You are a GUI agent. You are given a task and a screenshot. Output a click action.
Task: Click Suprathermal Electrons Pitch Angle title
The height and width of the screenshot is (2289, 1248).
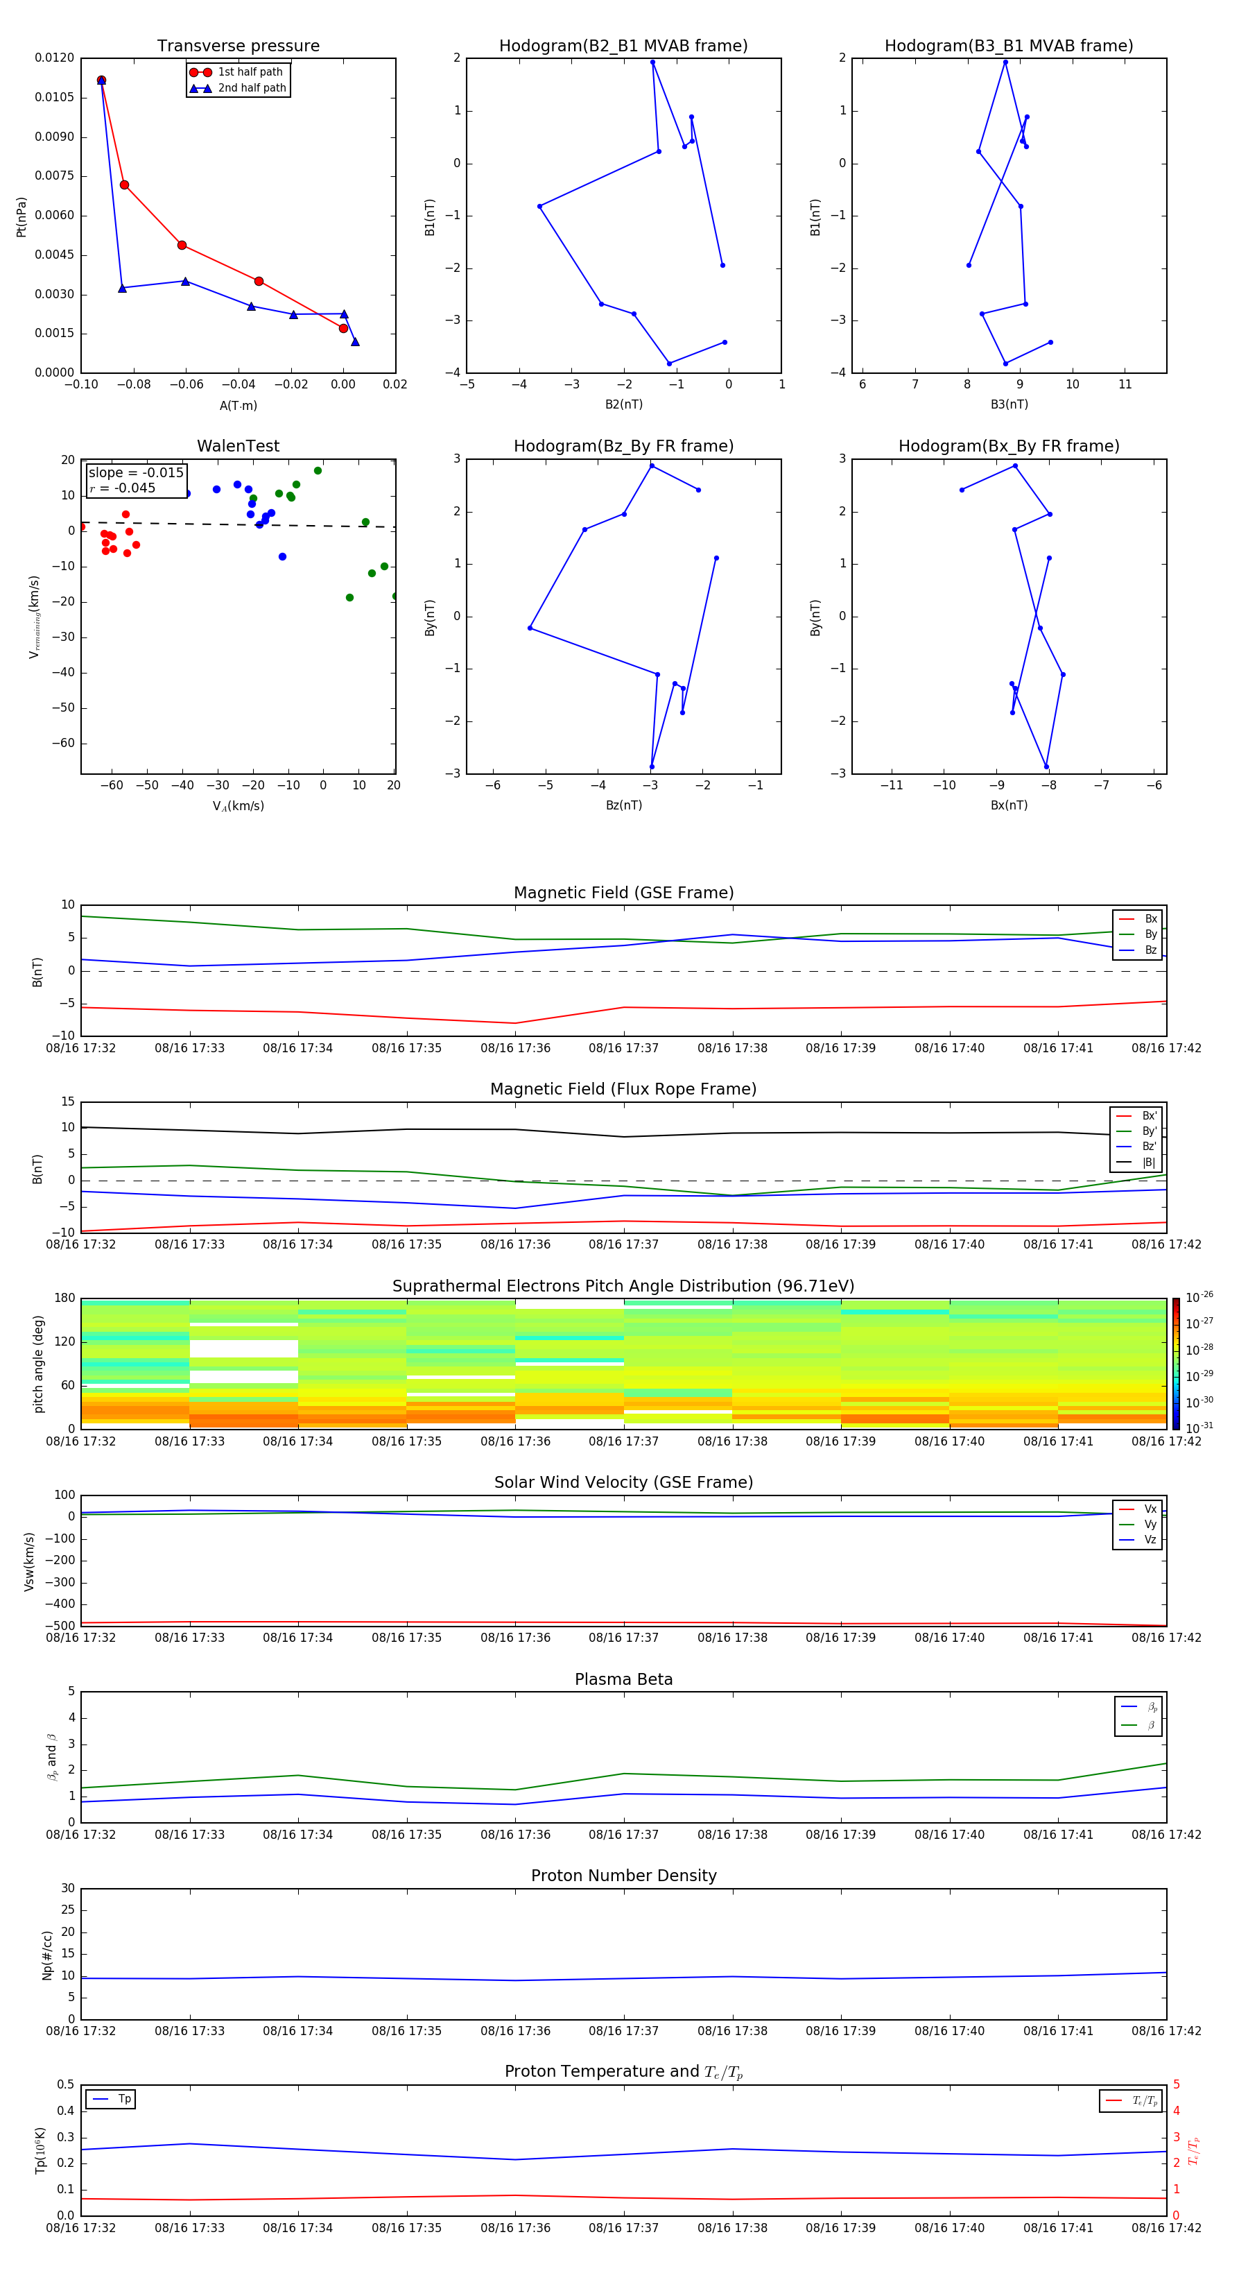(x=623, y=1287)
